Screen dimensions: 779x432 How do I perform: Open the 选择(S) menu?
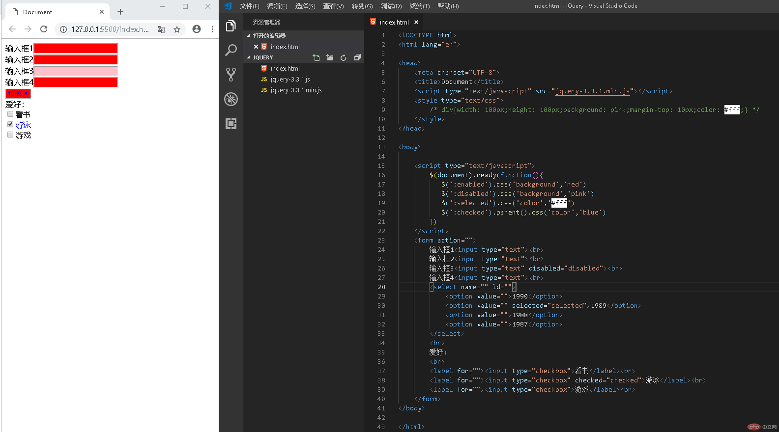pos(305,6)
